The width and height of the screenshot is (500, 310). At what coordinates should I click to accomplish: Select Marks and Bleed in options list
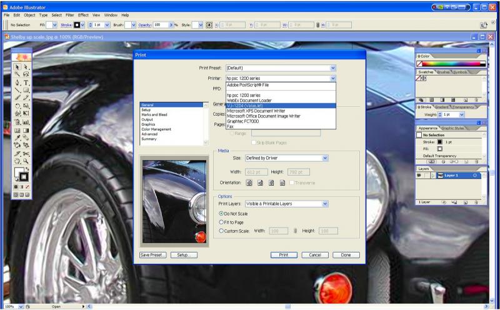(154, 114)
